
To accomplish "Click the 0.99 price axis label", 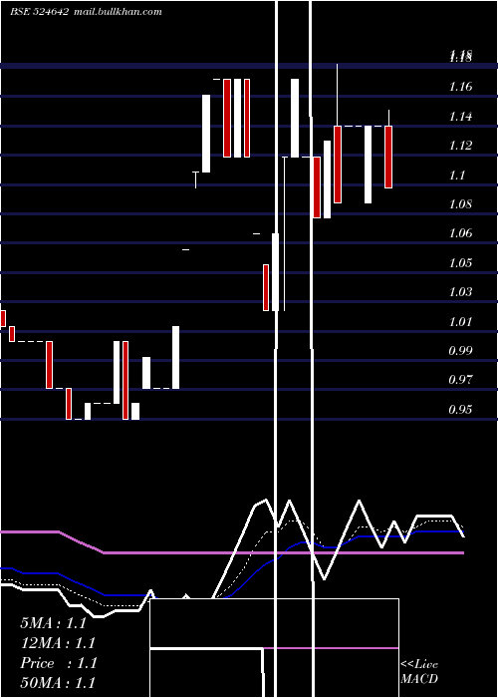I will pyautogui.click(x=460, y=350).
